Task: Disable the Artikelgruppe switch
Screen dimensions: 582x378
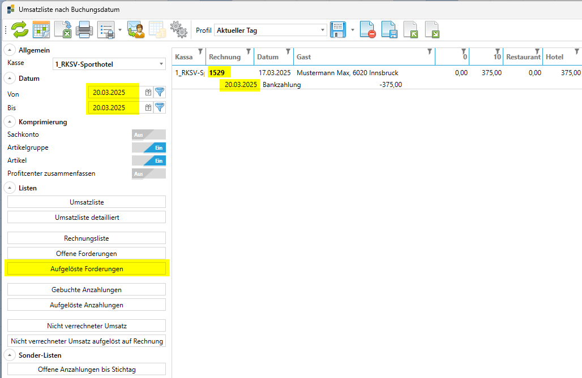Action: point(149,147)
